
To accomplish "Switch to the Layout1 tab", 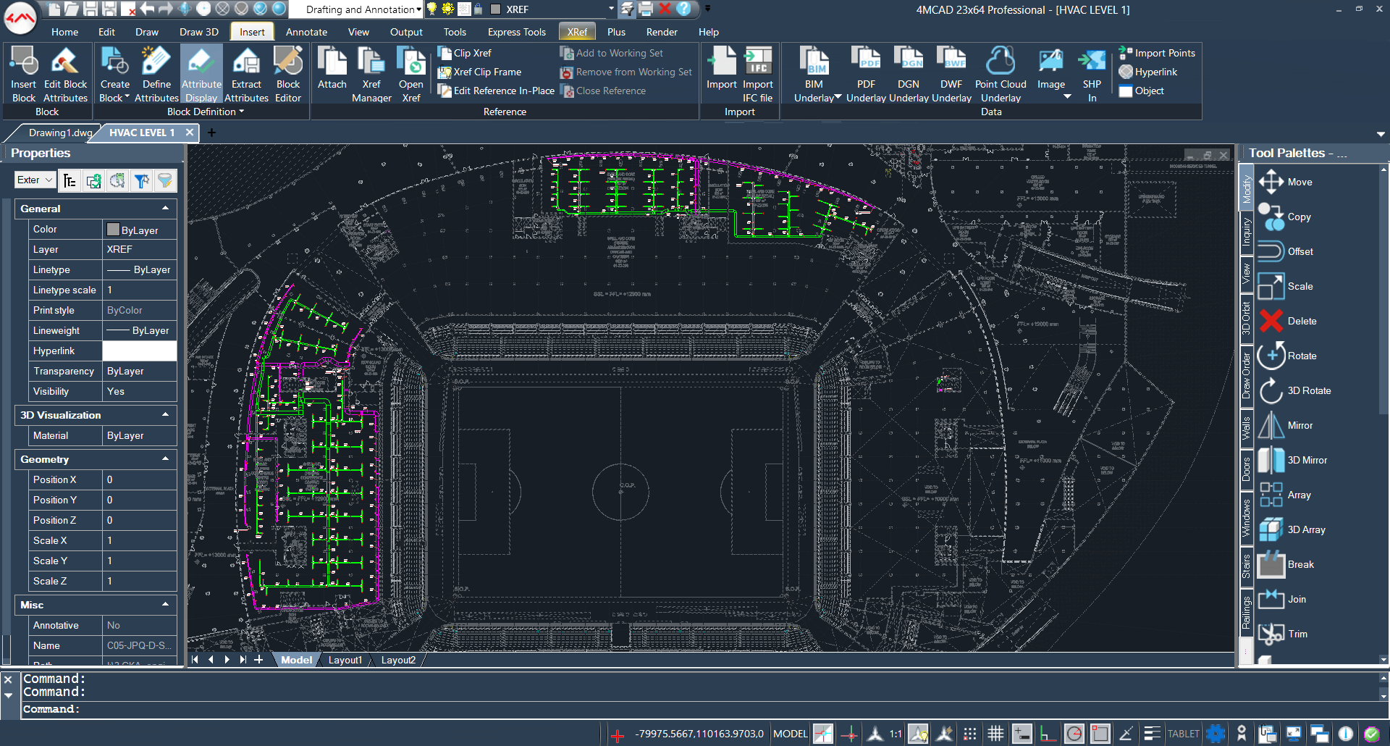I will (345, 660).
